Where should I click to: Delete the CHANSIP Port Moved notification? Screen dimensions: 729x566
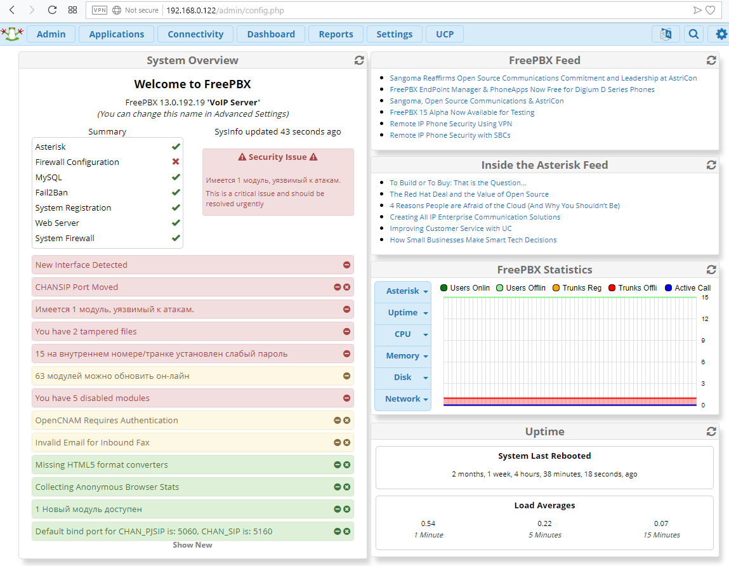tap(347, 287)
